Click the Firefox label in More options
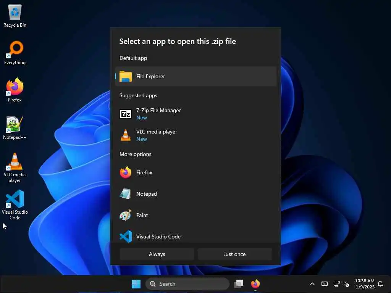Viewport: 391px width, 293px height. (x=144, y=172)
